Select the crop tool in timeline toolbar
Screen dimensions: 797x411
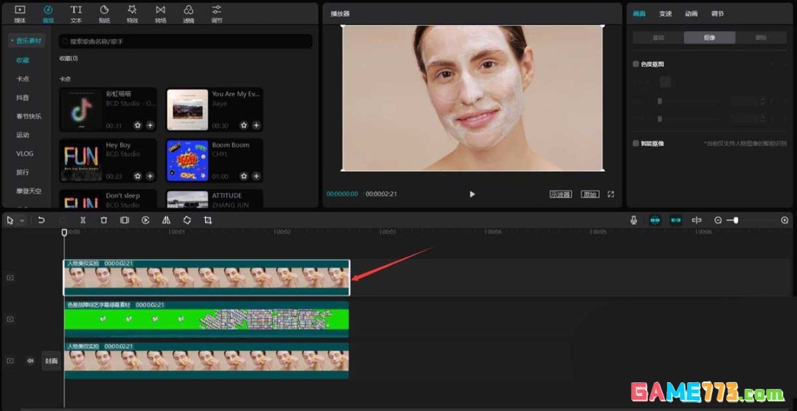pyautogui.click(x=207, y=220)
